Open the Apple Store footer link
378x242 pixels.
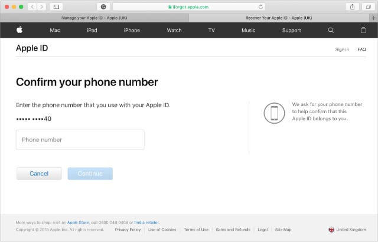point(78,223)
